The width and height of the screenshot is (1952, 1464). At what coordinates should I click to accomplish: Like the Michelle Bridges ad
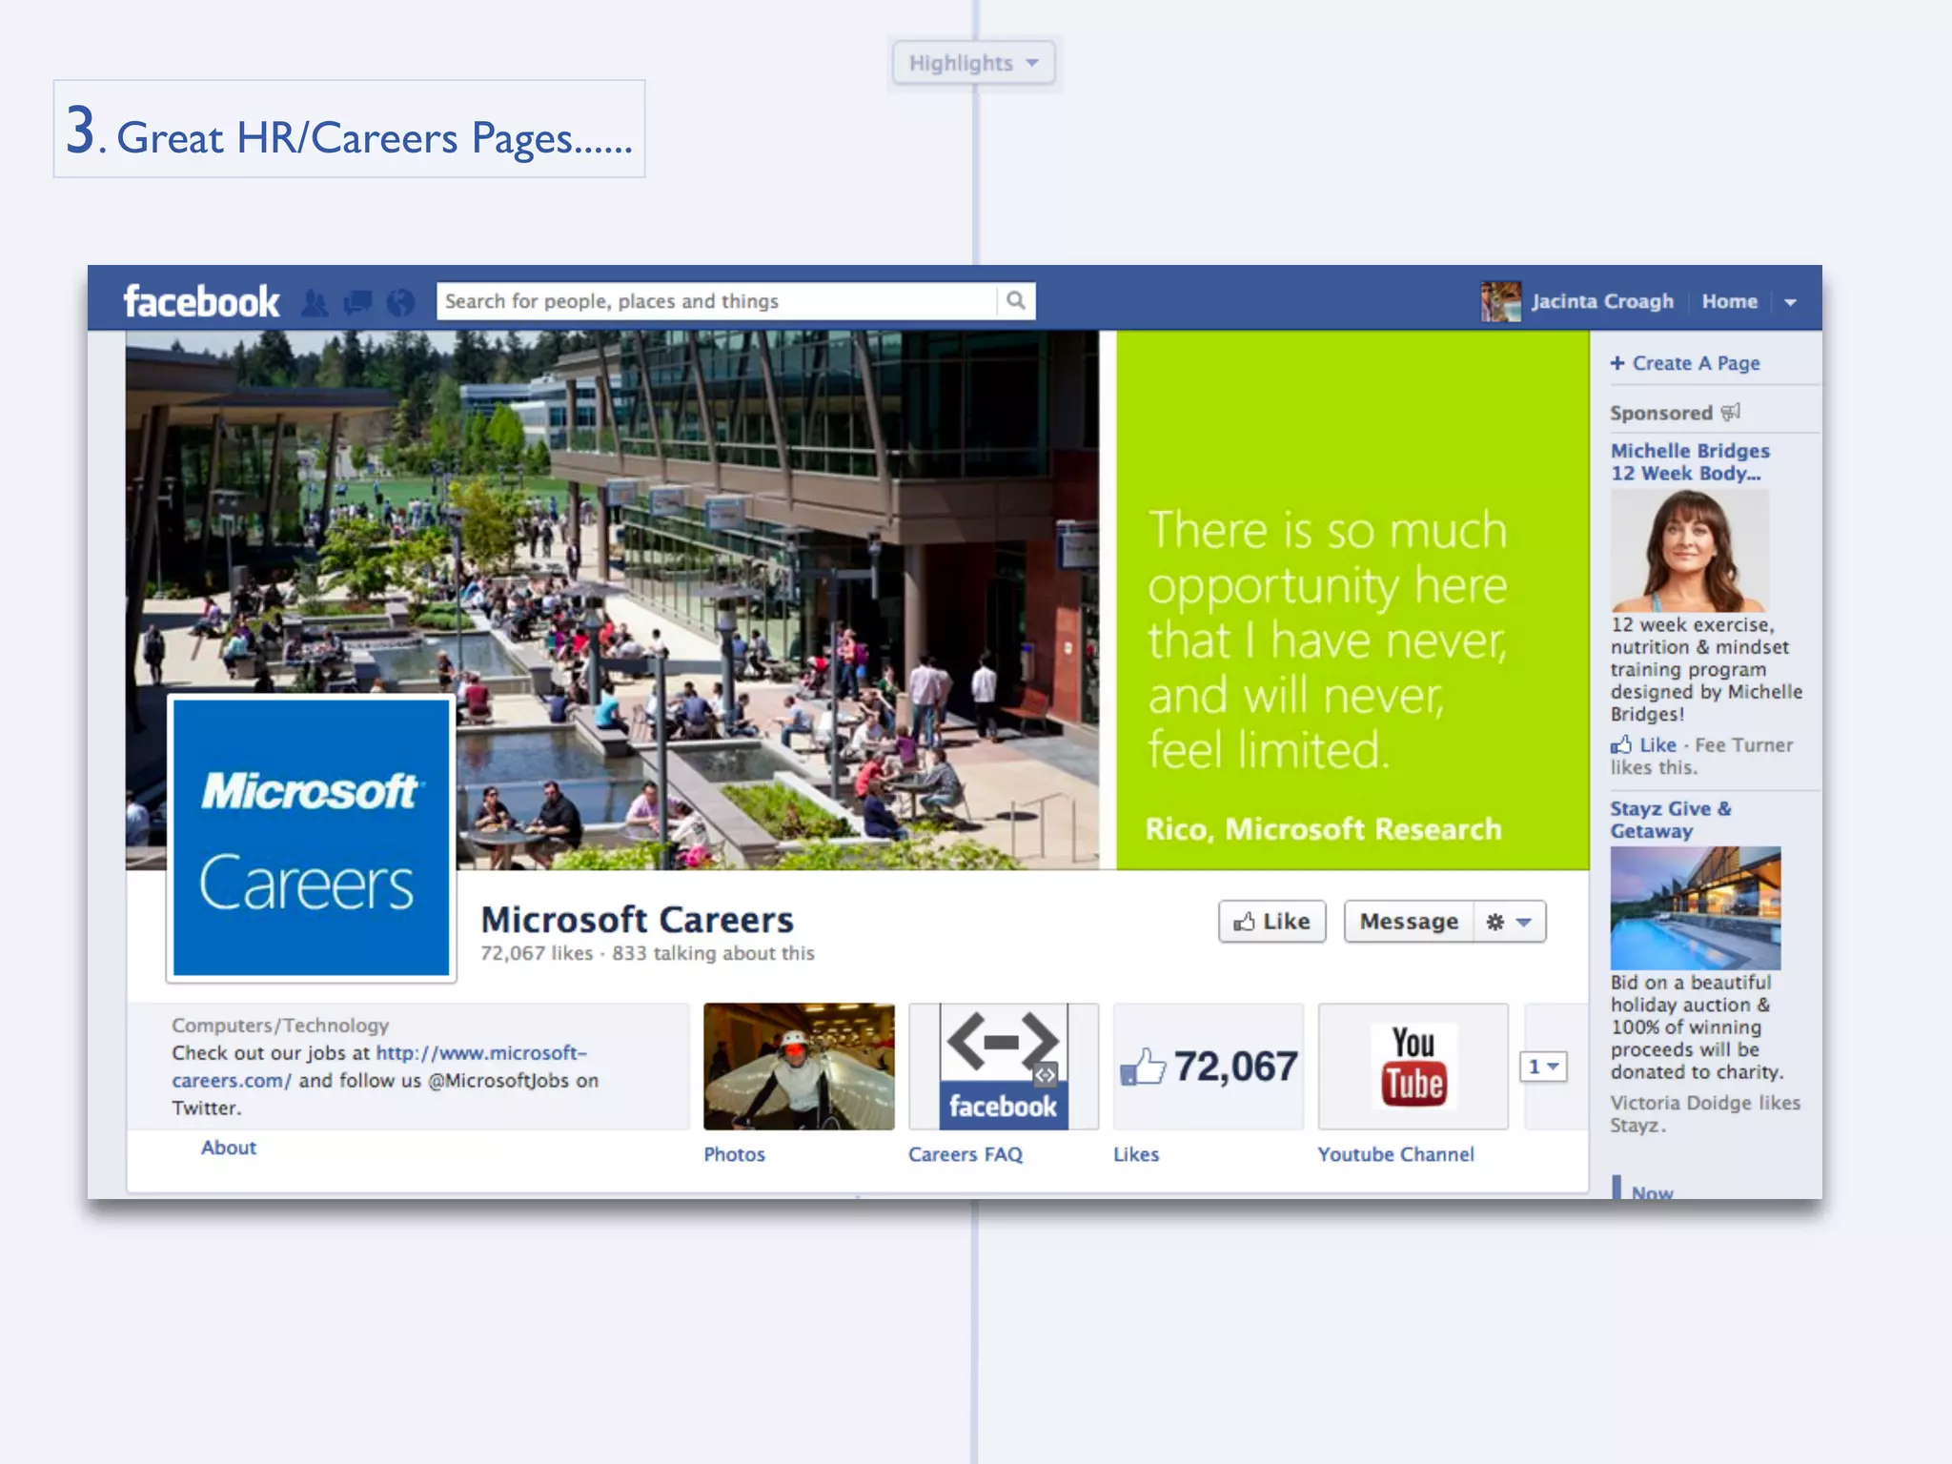(x=1644, y=745)
